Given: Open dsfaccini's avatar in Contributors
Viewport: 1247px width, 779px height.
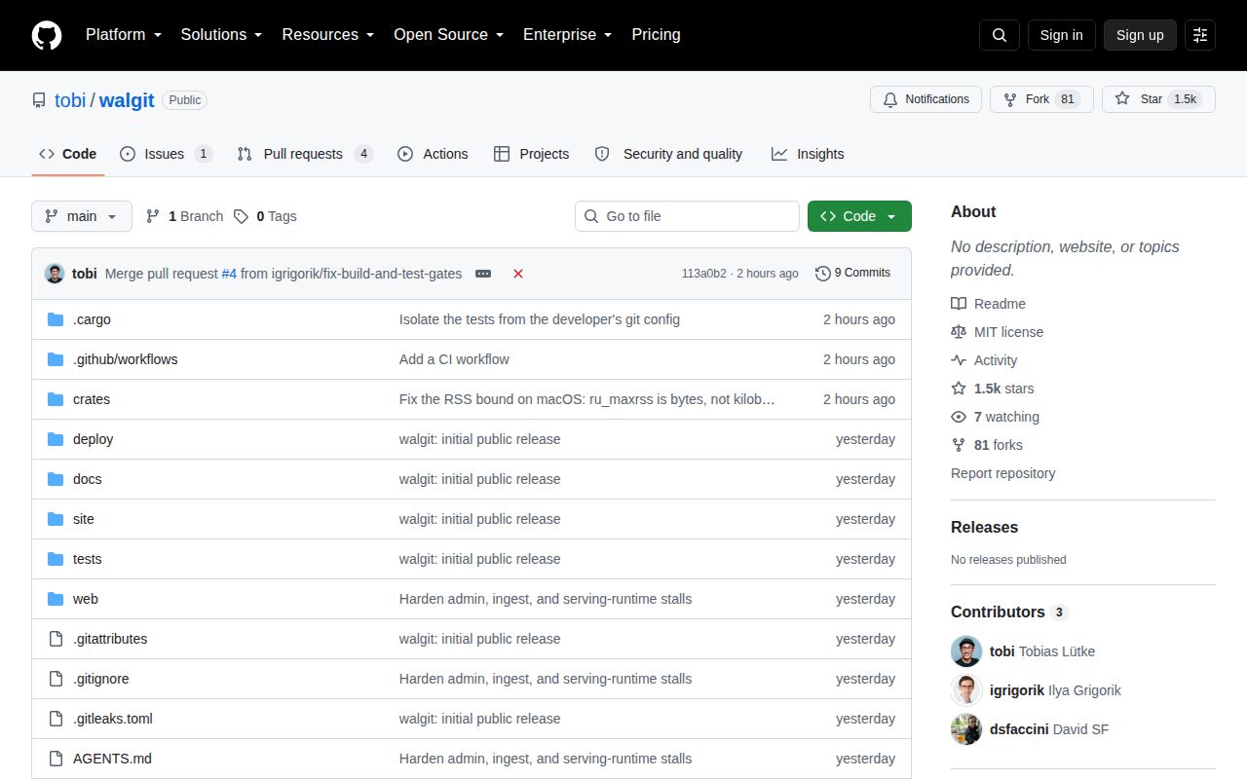Looking at the screenshot, I should click(966, 729).
